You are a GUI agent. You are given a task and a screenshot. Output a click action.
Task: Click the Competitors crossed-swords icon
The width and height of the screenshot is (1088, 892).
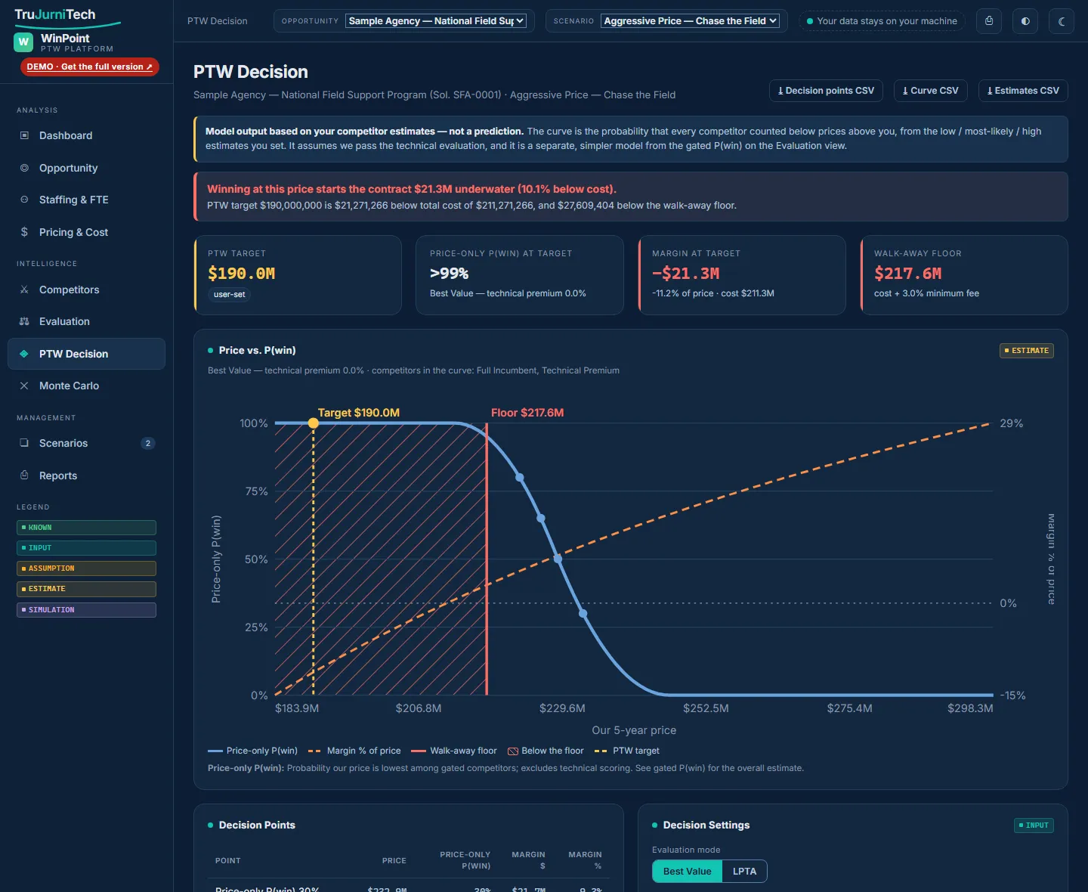(x=24, y=290)
